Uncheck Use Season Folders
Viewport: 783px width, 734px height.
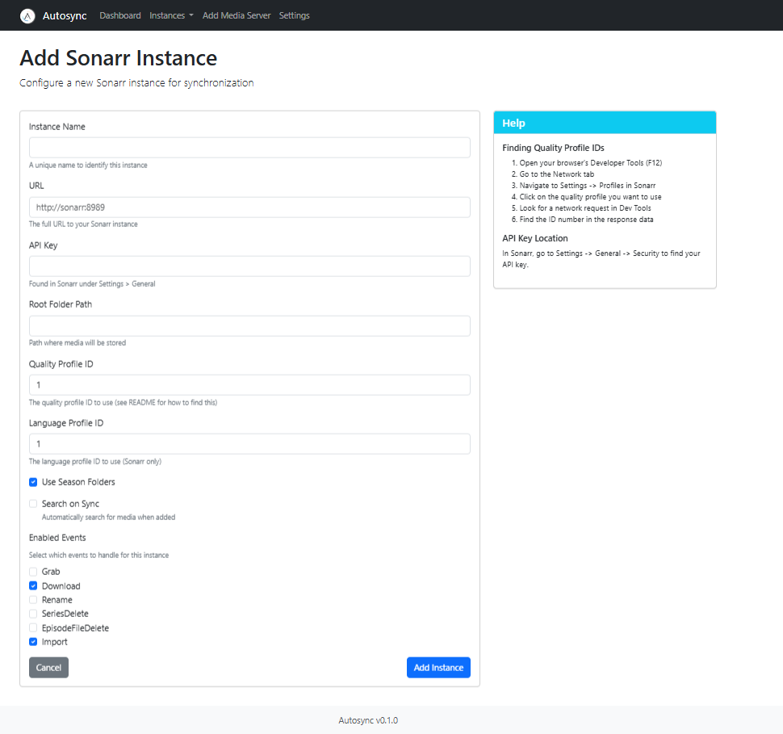click(x=33, y=482)
